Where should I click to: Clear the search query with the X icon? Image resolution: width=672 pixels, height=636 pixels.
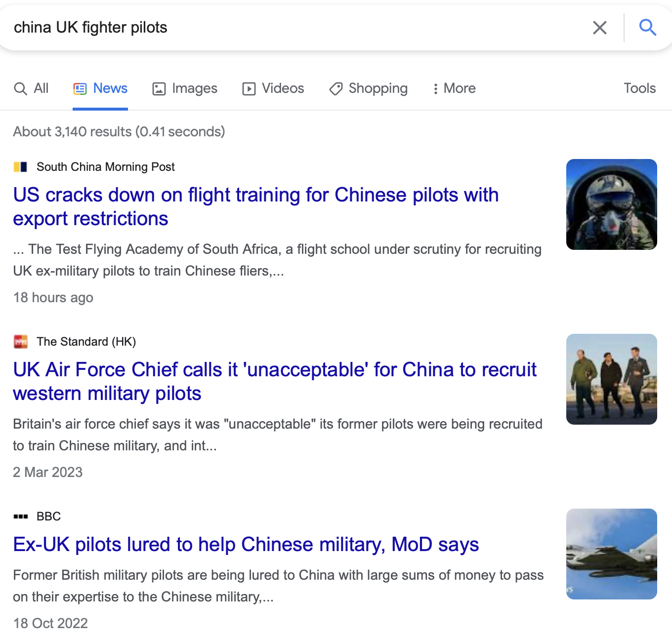point(599,28)
